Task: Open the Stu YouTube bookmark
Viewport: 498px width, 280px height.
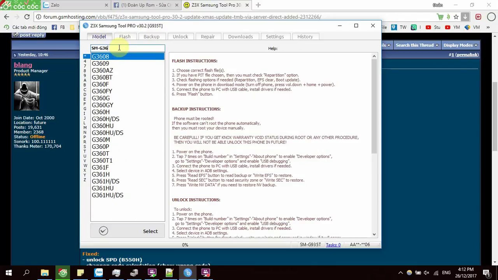Action: pyautogui.click(x=433, y=27)
